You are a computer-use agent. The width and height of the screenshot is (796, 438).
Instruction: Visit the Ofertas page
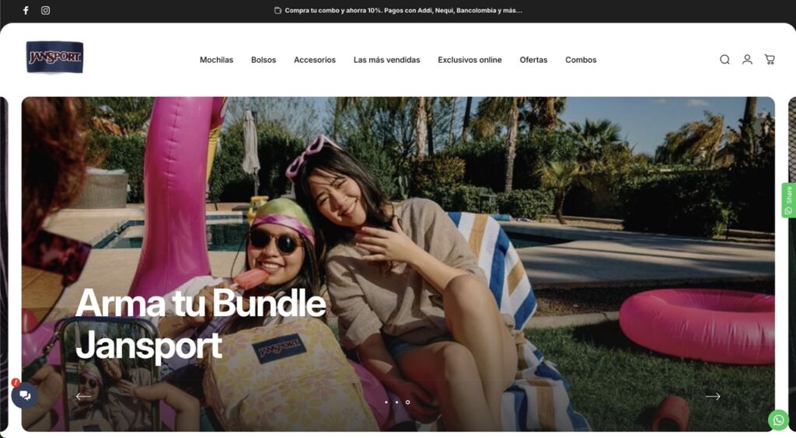[533, 60]
